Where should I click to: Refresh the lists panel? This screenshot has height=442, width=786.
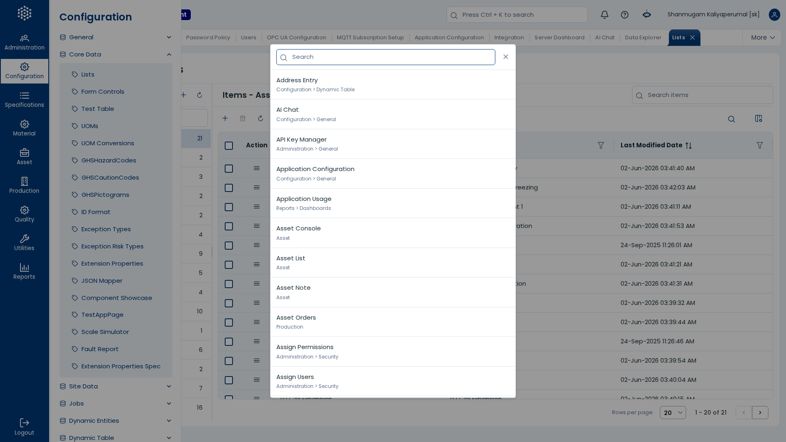tap(199, 95)
